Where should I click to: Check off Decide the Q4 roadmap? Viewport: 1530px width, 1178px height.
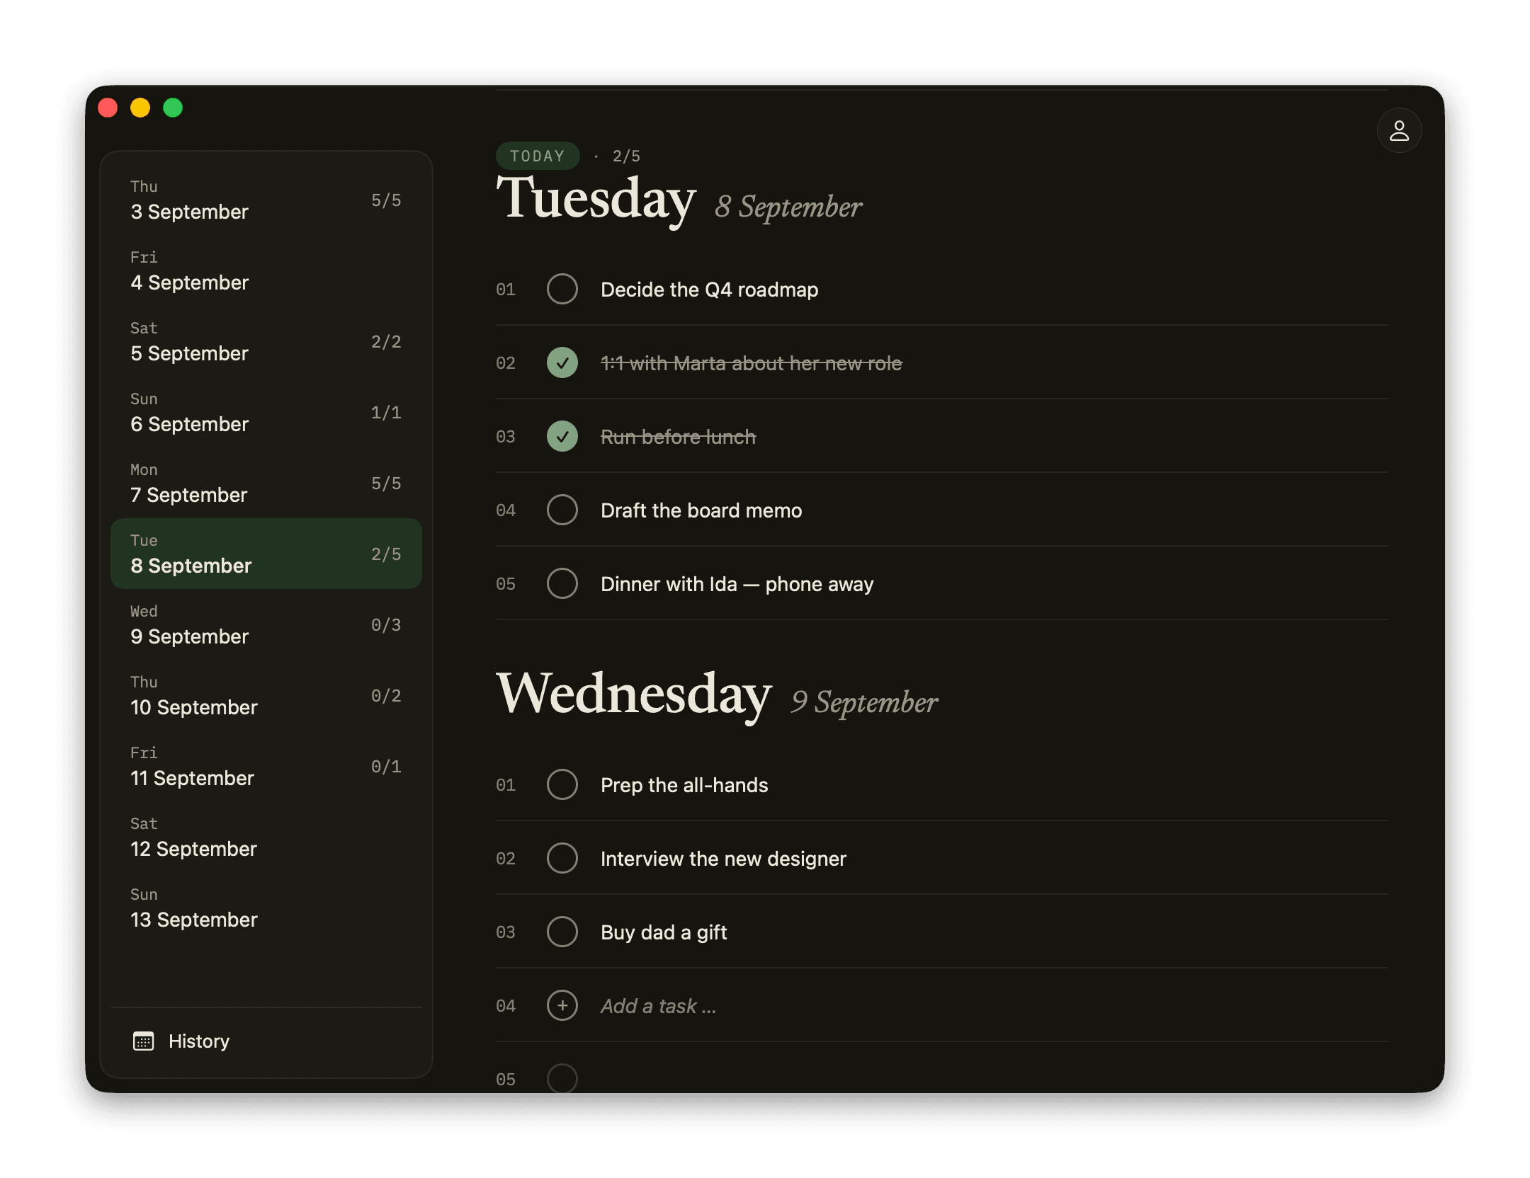[x=562, y=289]
